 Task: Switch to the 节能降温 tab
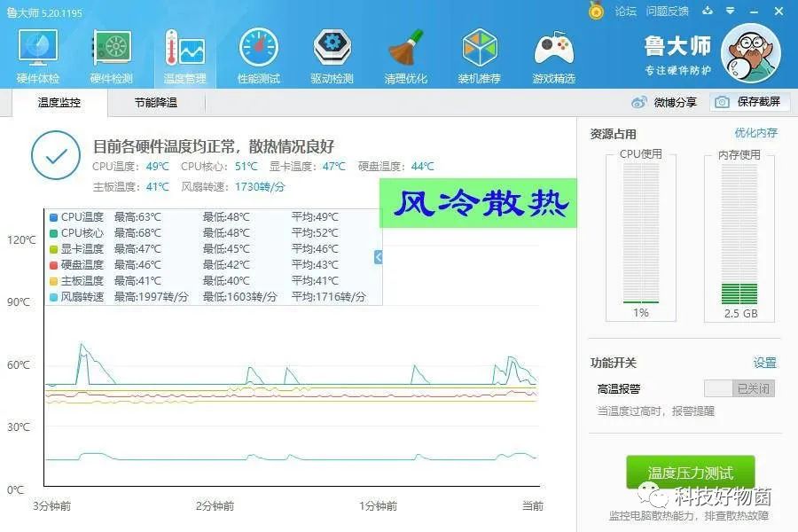(156, 102)
